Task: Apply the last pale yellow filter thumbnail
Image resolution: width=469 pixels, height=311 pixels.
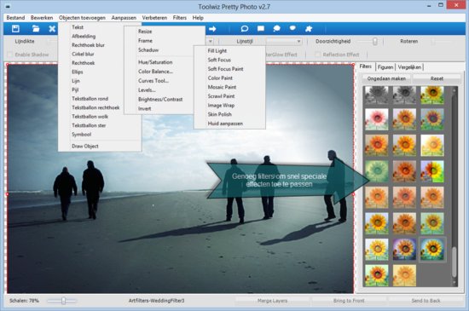Action: coord(404,275)
